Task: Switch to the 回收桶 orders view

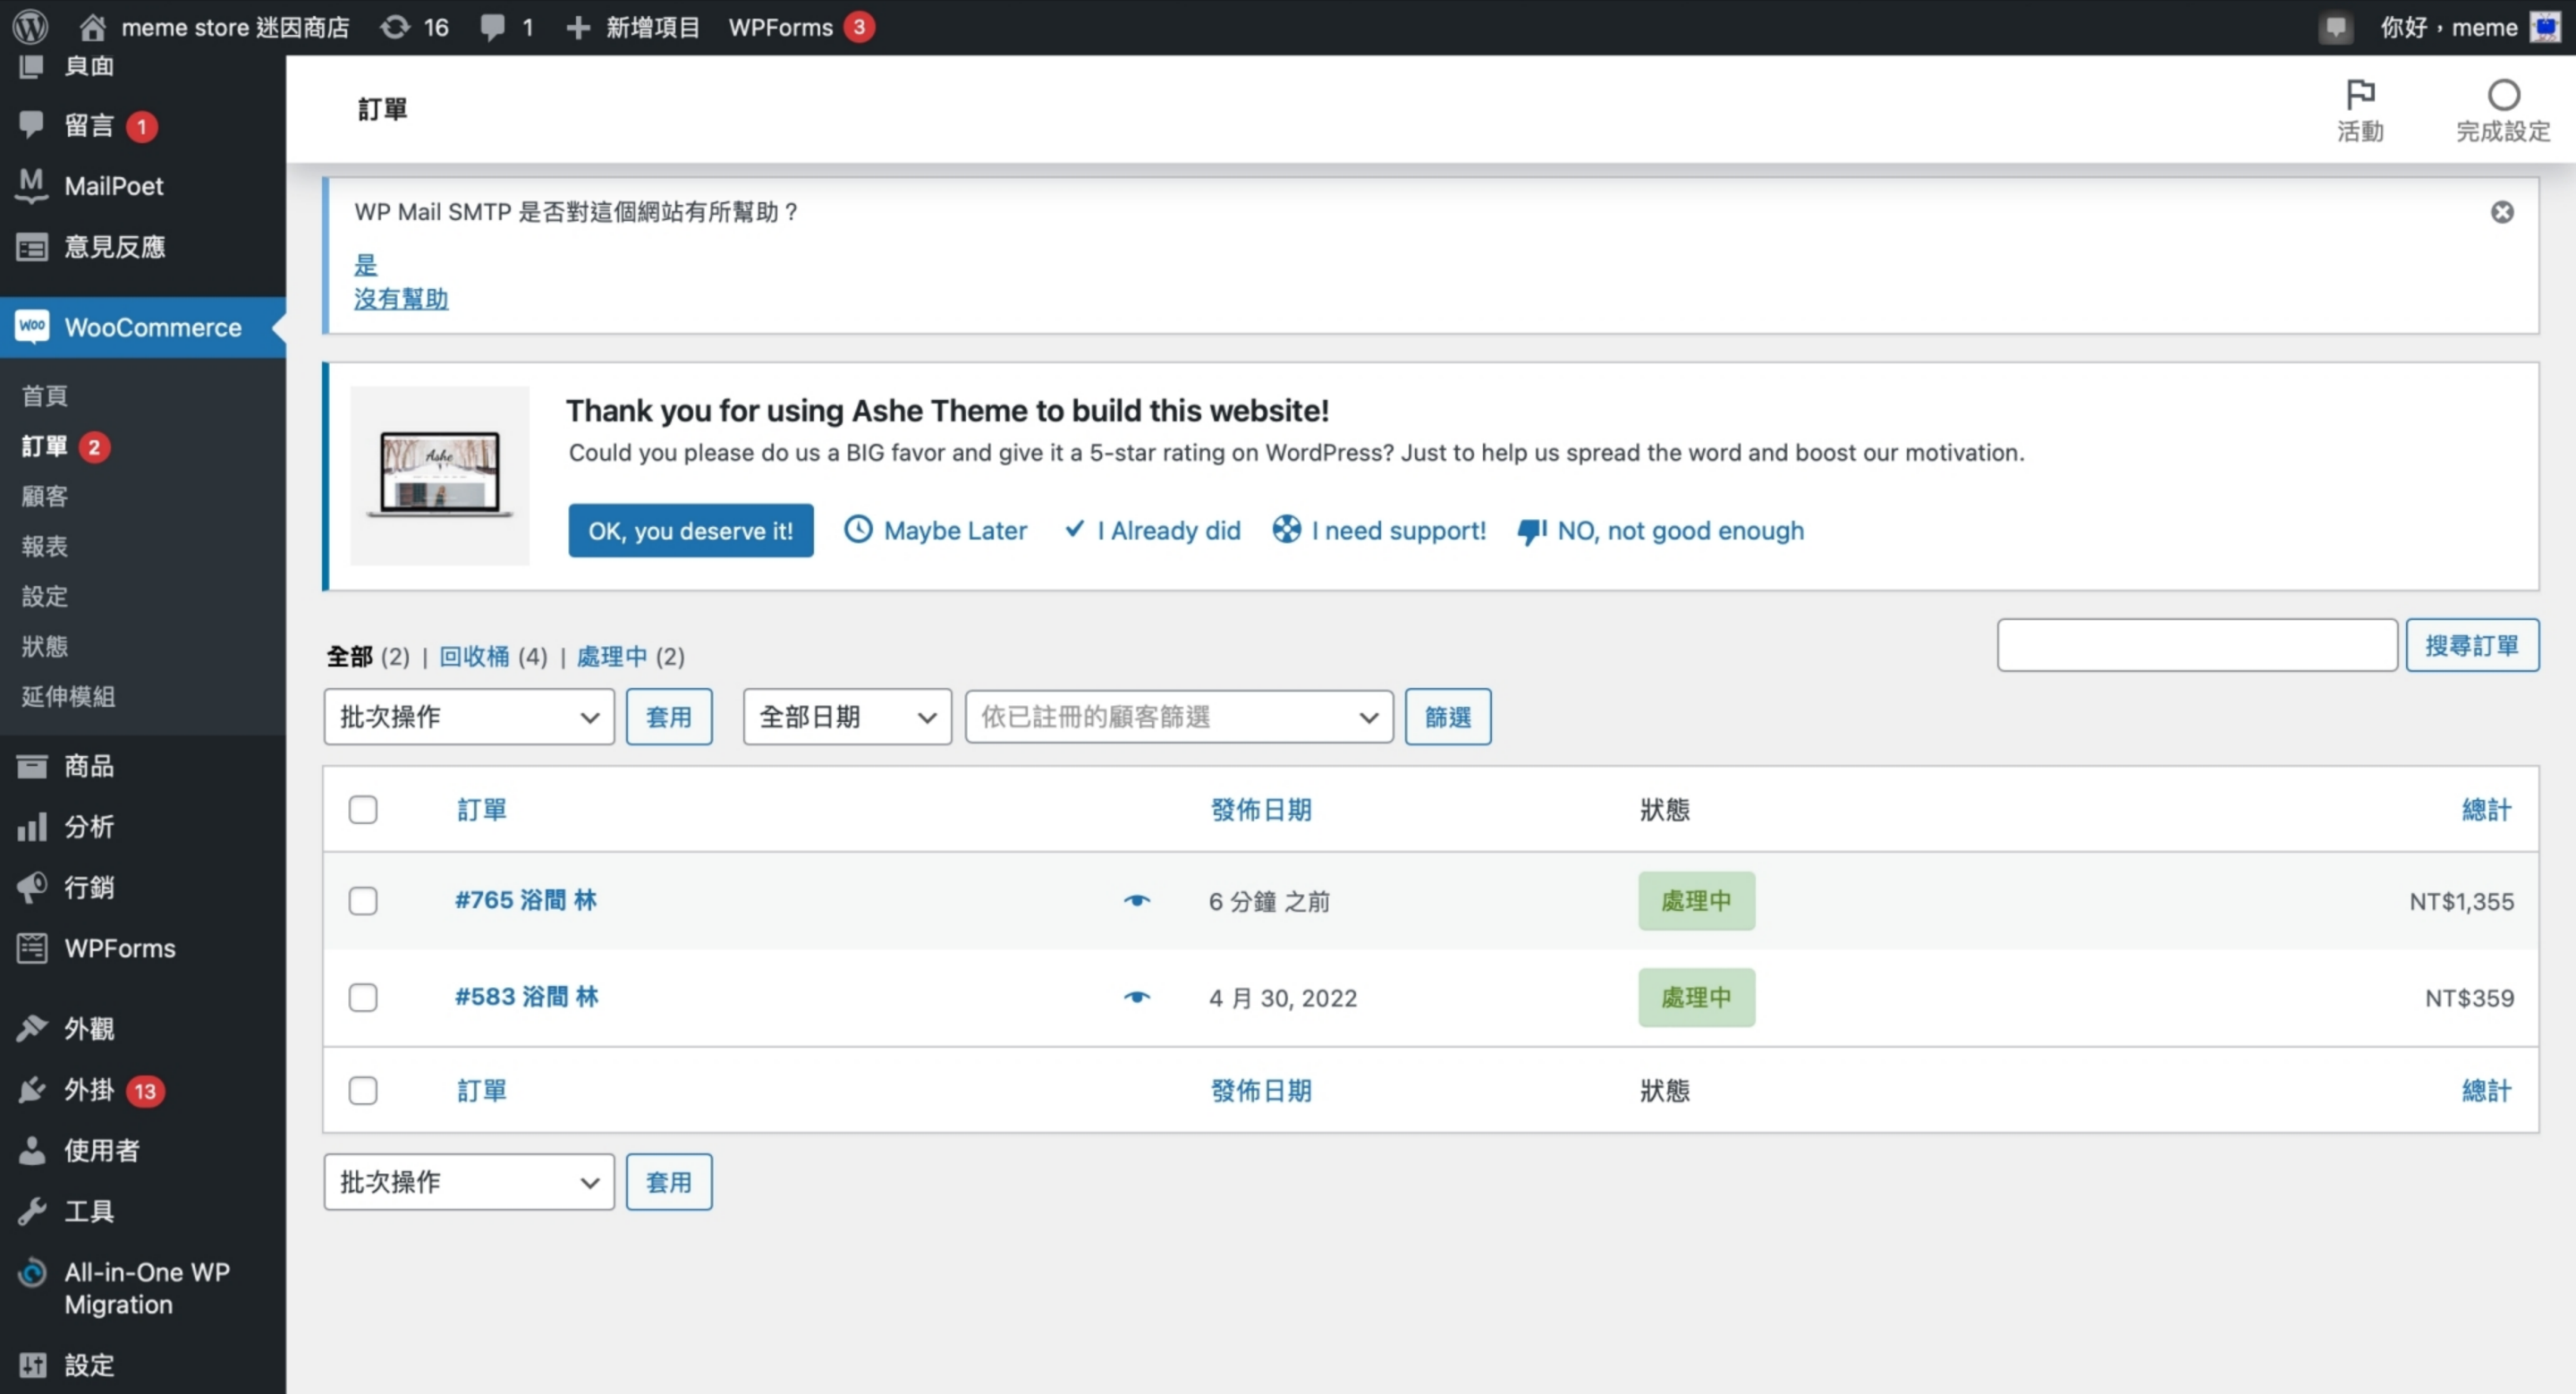Action: 474,656
